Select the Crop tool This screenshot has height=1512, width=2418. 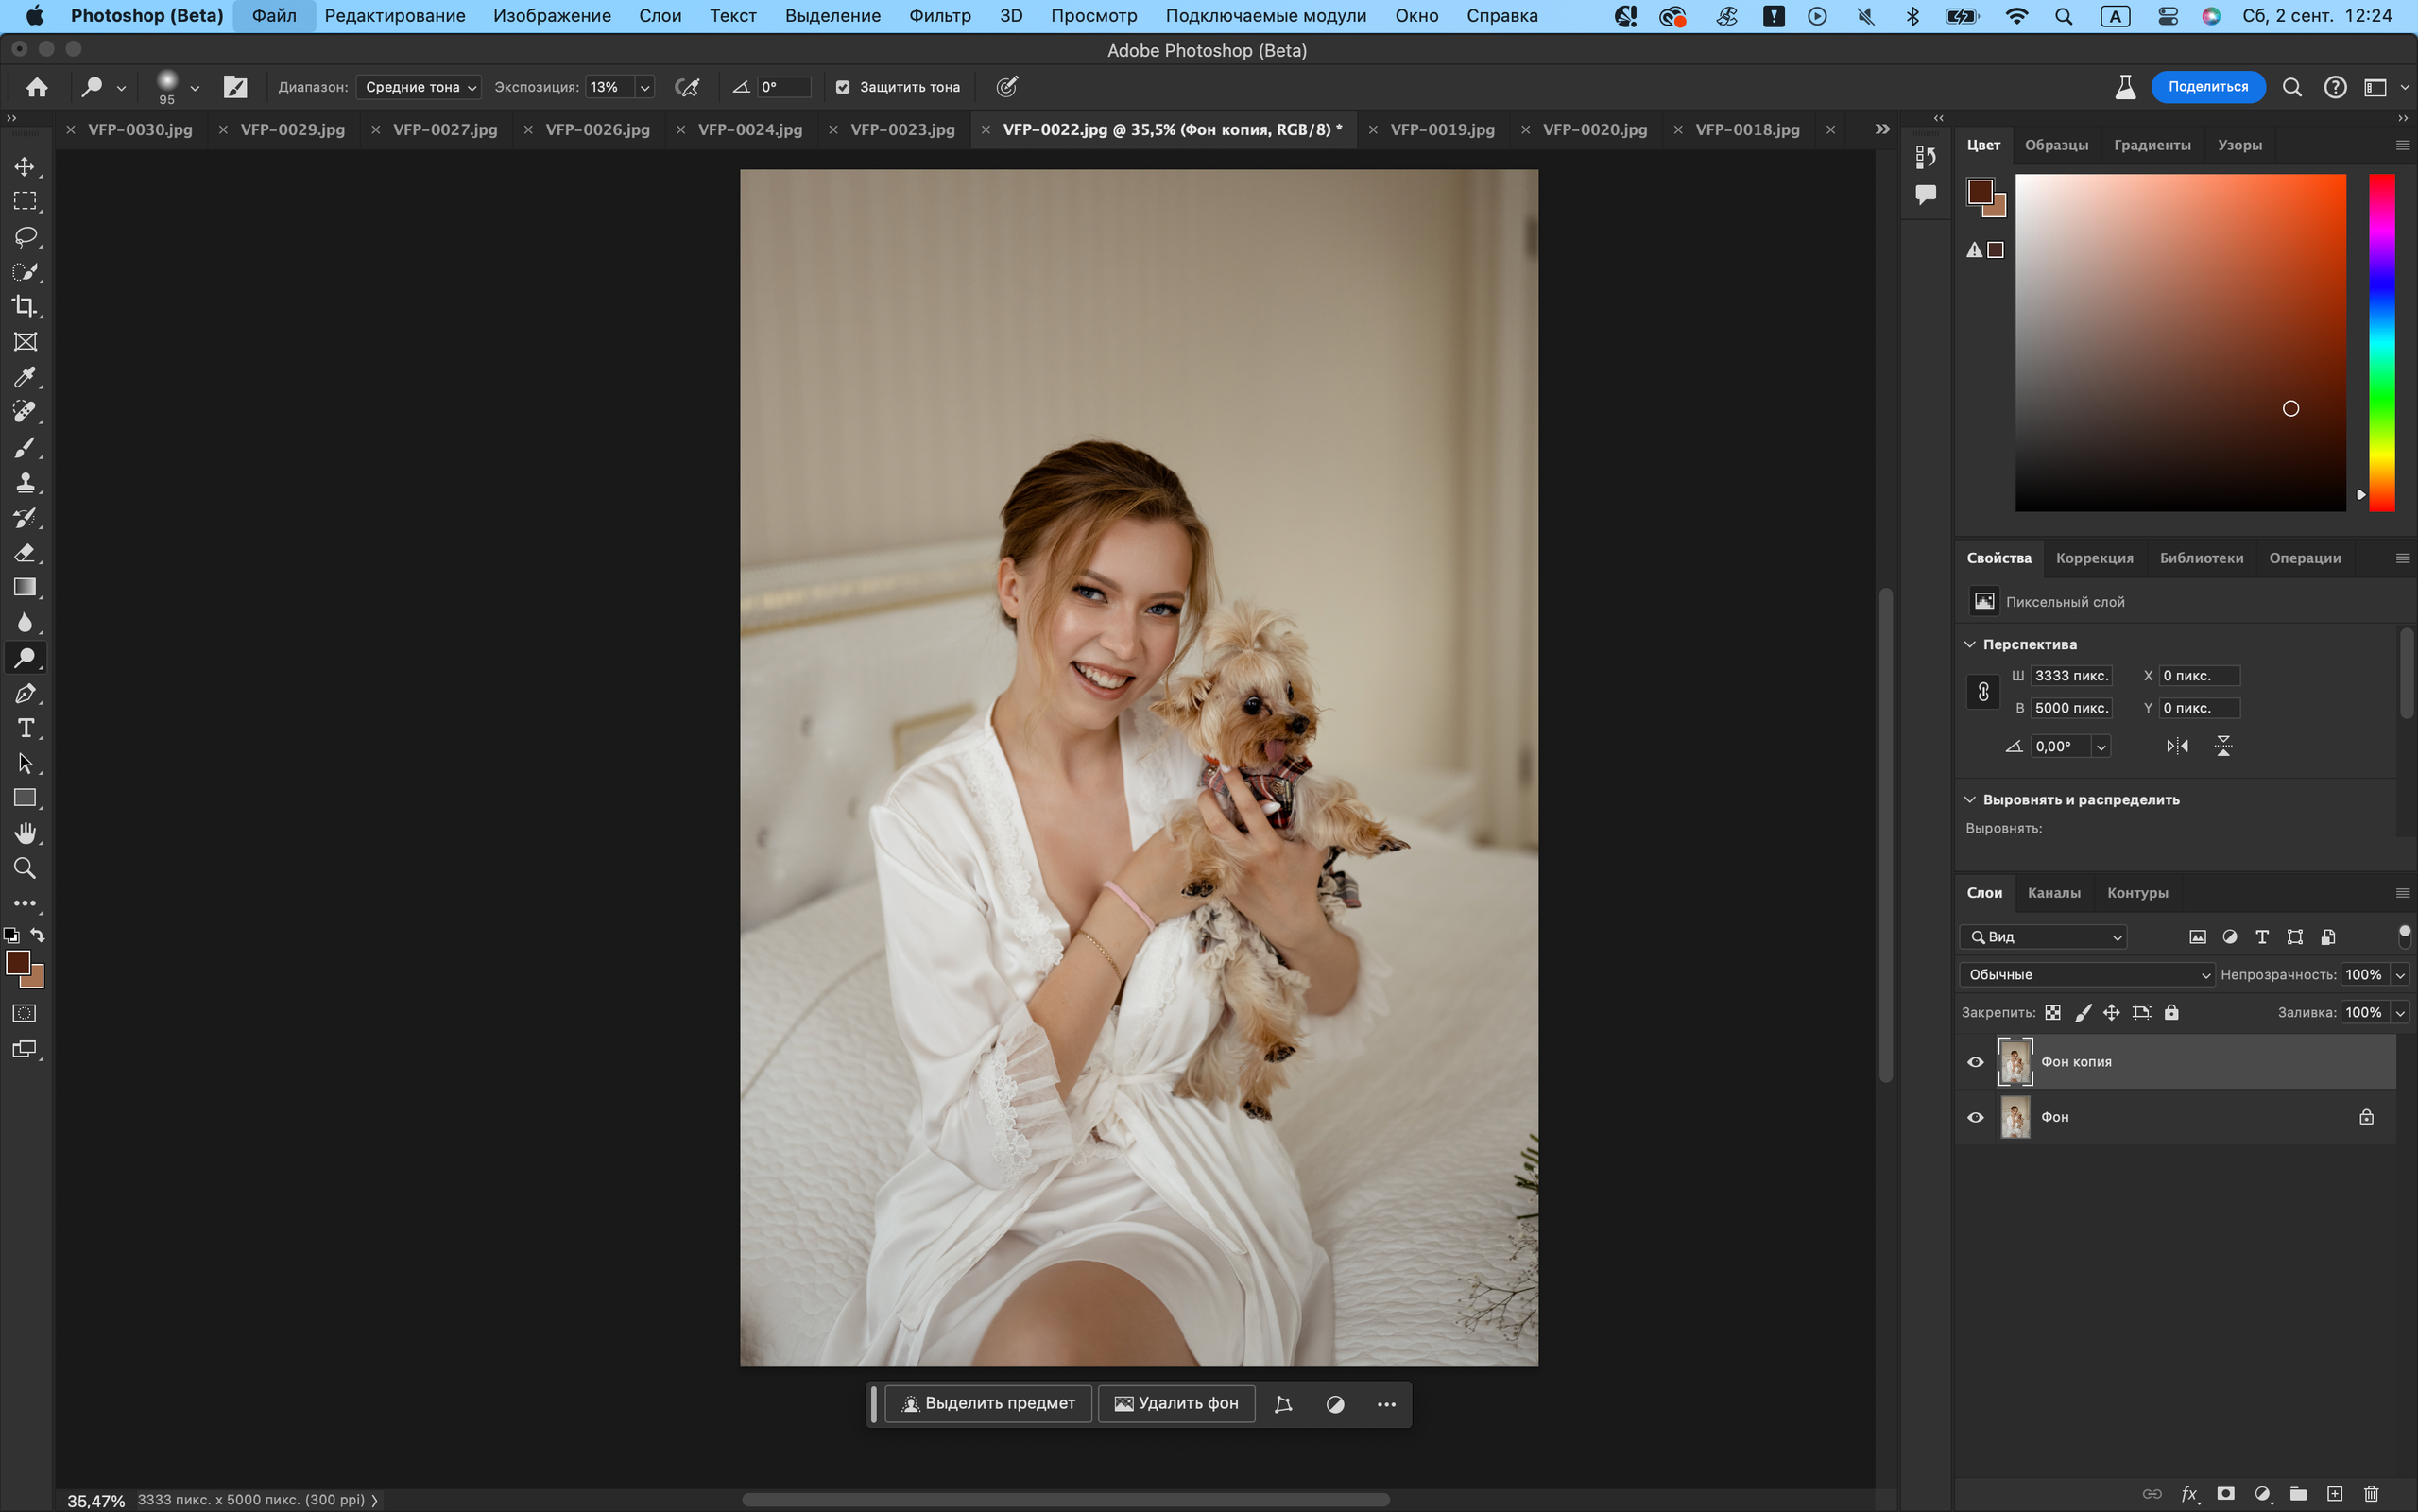(x=25, y=307)
